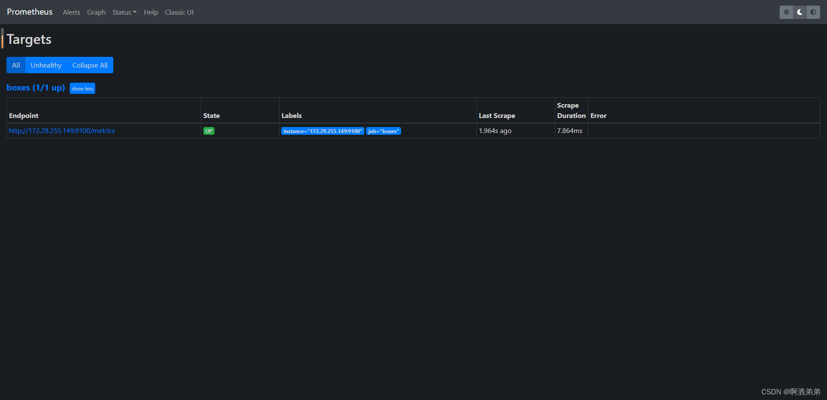Open the 172.29.255.149:9100 metrics endpoint

point(62,130)
